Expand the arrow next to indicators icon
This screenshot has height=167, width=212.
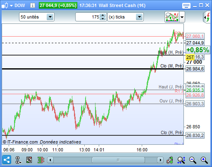click(182, 17)
